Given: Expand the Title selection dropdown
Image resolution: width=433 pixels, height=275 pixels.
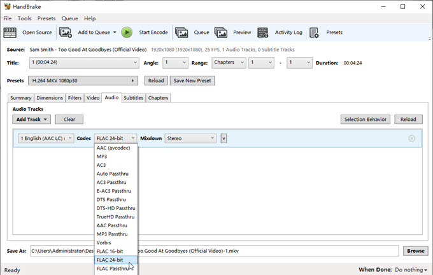Looking at the screenshot, I should tap(83, 62).
